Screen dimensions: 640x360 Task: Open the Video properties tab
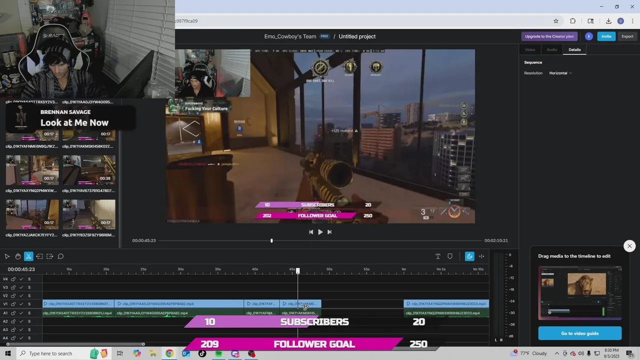[530, 49]
